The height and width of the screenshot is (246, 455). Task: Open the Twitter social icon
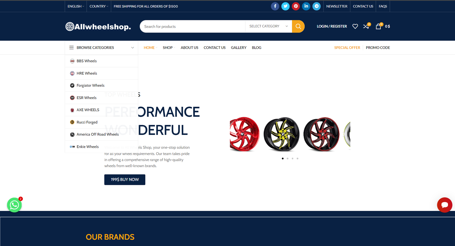coord(285,6)
